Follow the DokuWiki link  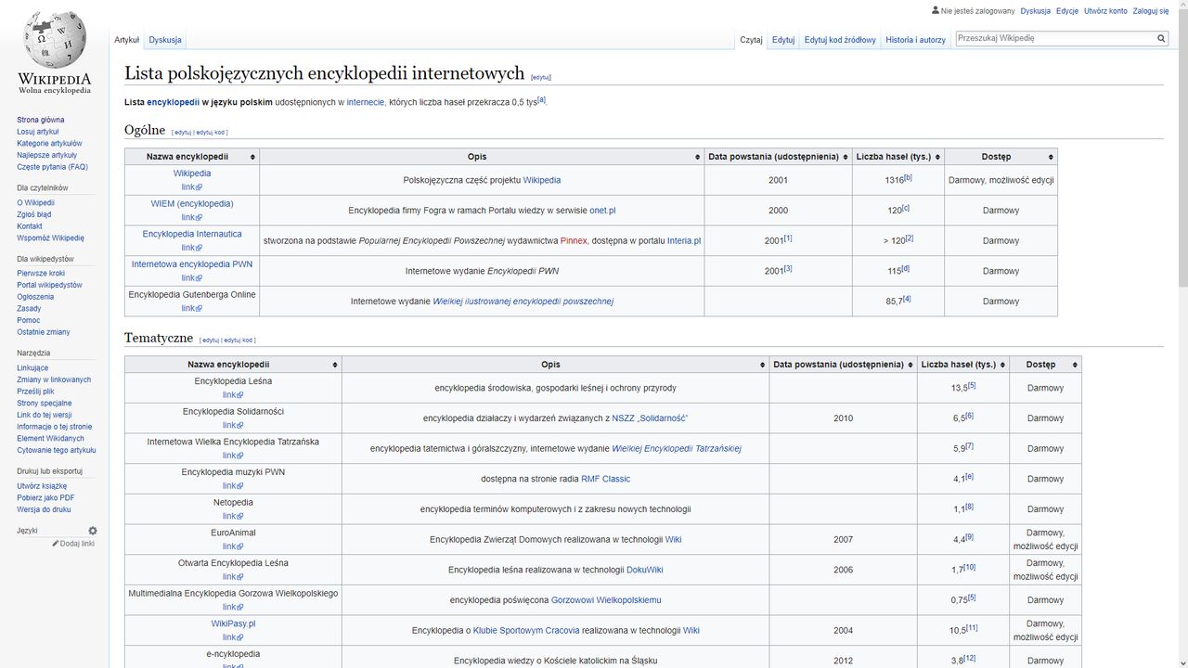click(x=645, y=570)
